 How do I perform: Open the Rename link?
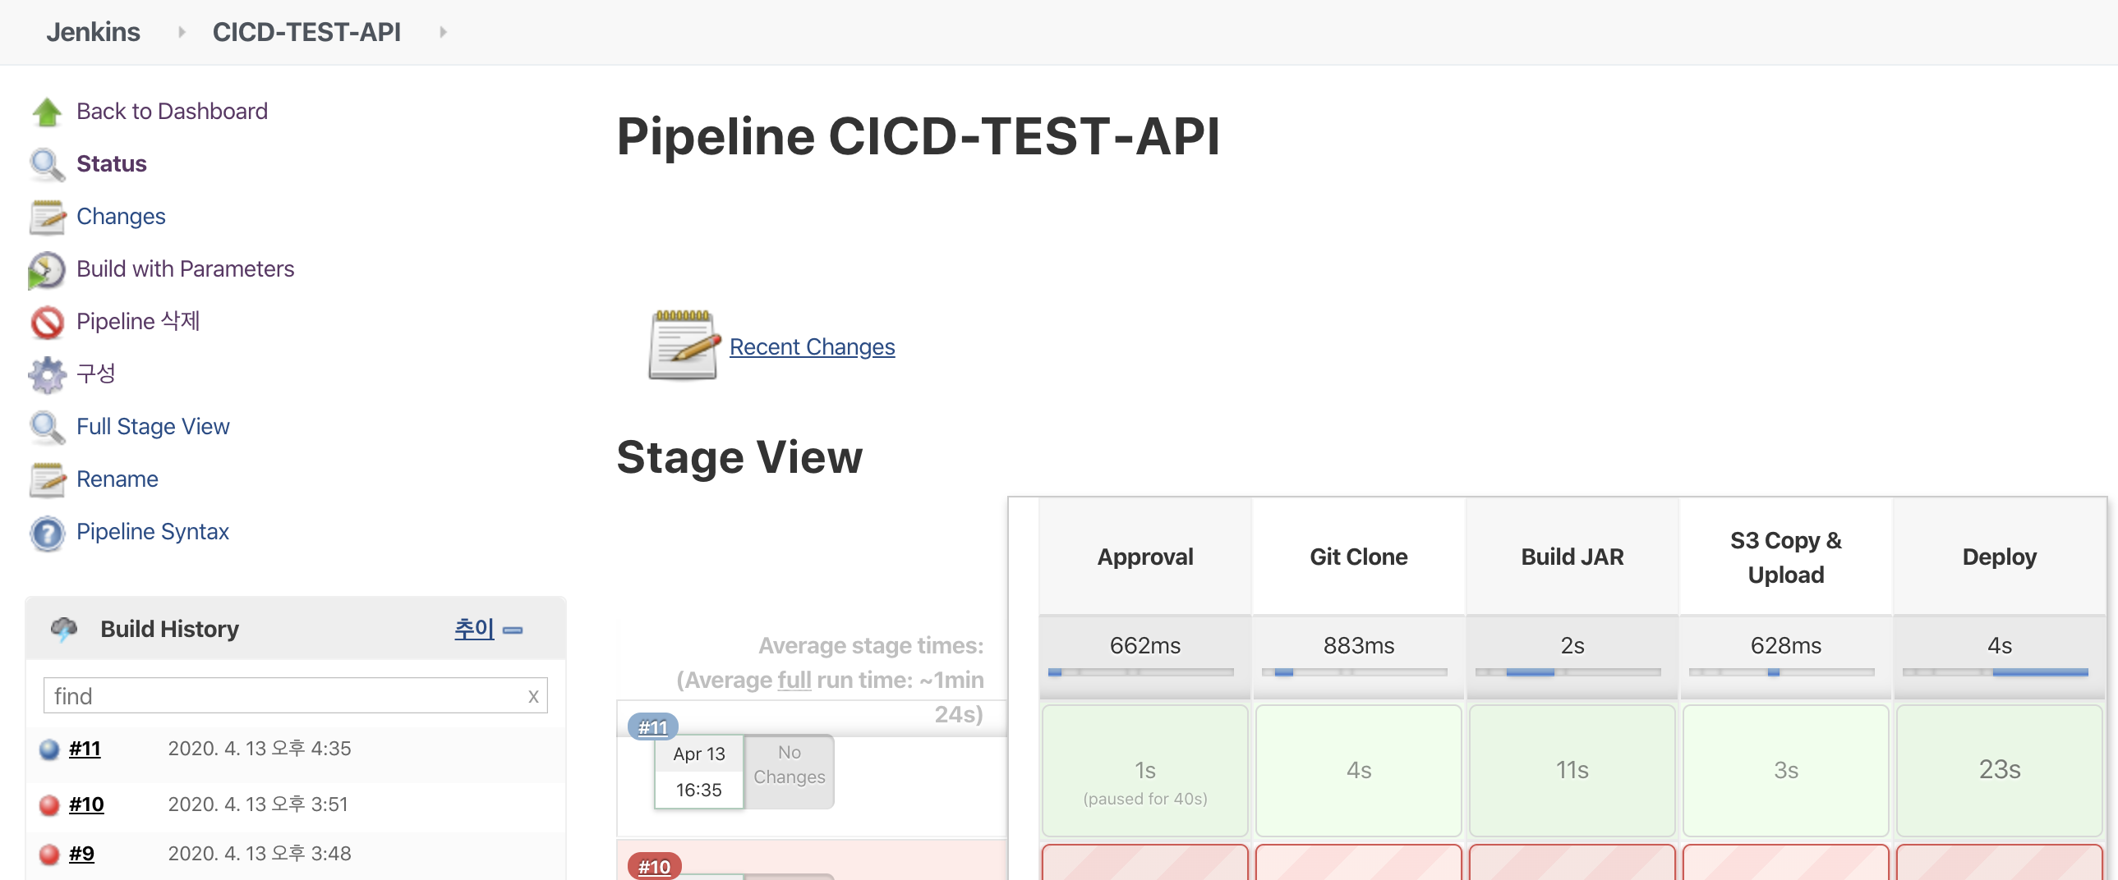(117, 479)
